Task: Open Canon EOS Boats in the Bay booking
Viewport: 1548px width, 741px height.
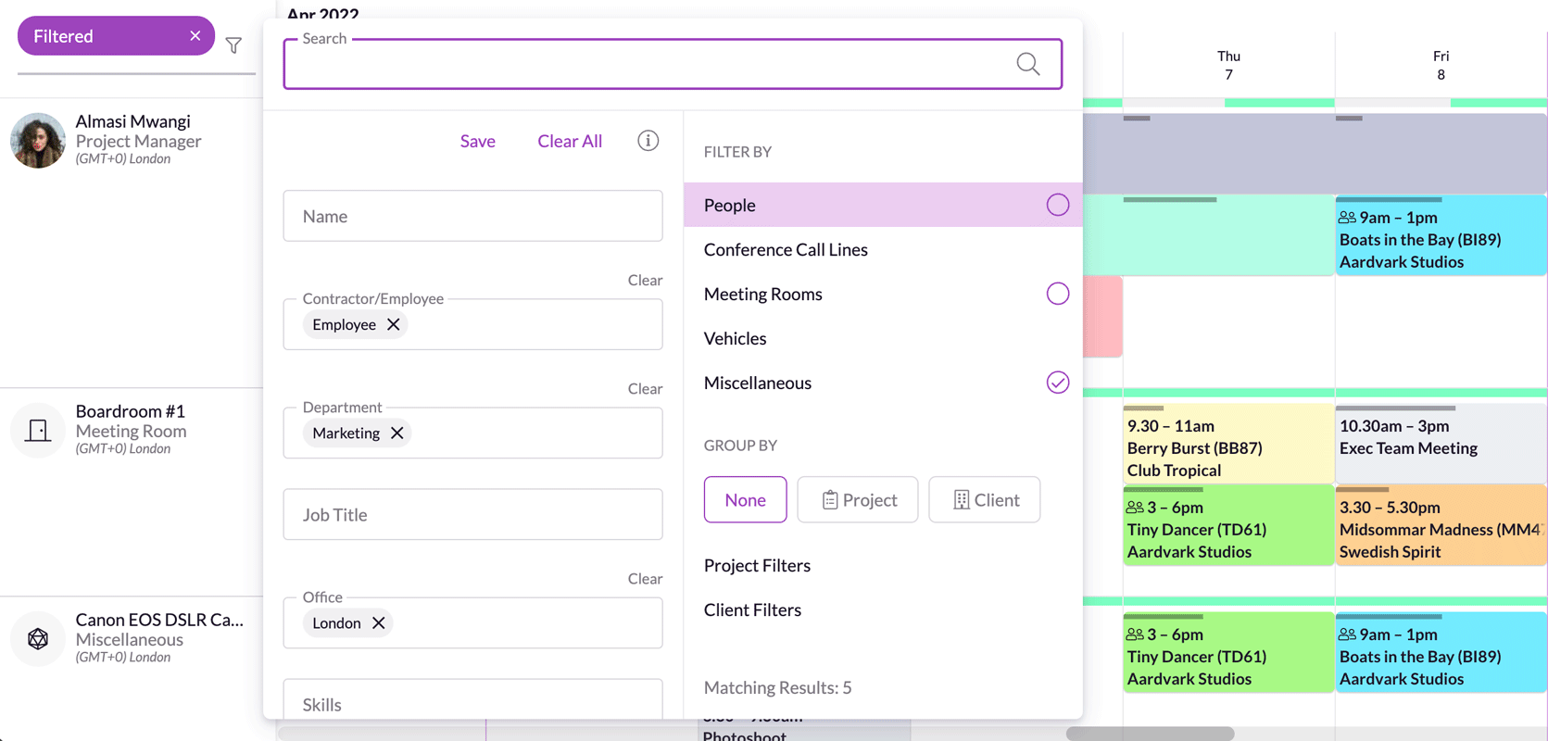Action: 1441,652
